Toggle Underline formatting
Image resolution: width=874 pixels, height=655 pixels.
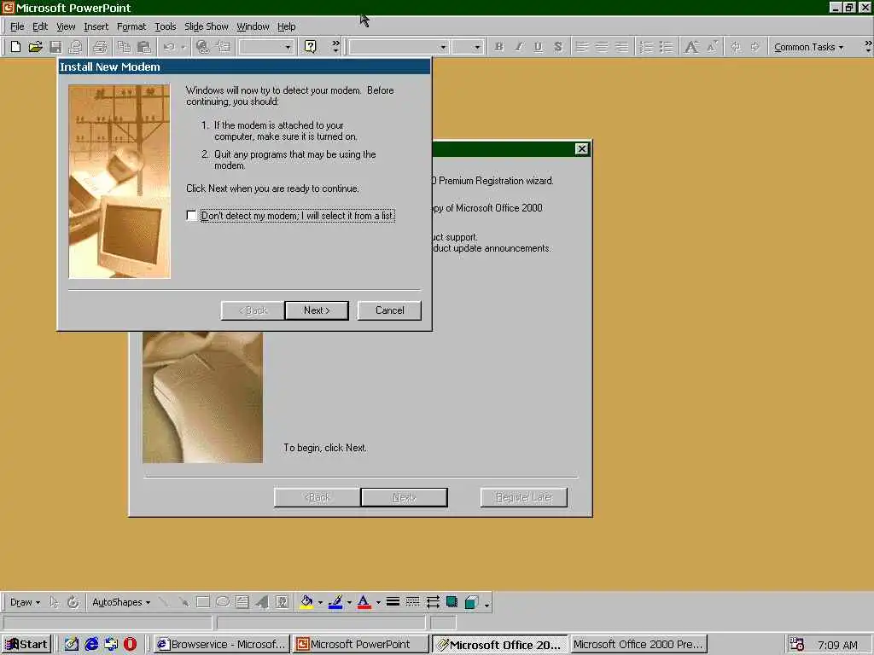pyautogui.click(x=538, y=47)
